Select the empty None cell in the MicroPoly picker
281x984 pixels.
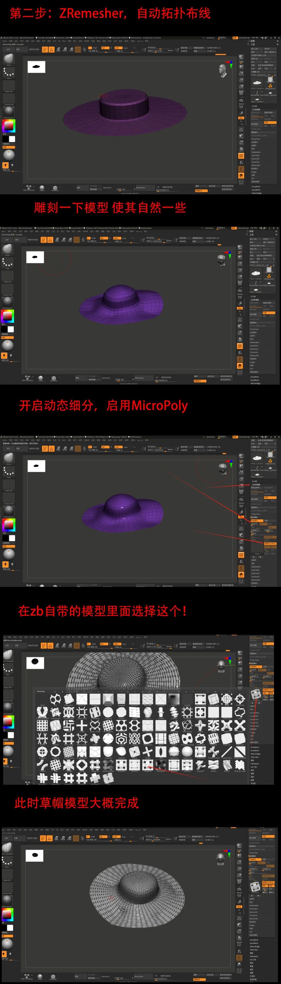point(42,700)
